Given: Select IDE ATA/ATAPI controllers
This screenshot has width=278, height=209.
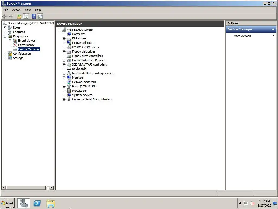Looking at the screenshot, I should point(89,65).
